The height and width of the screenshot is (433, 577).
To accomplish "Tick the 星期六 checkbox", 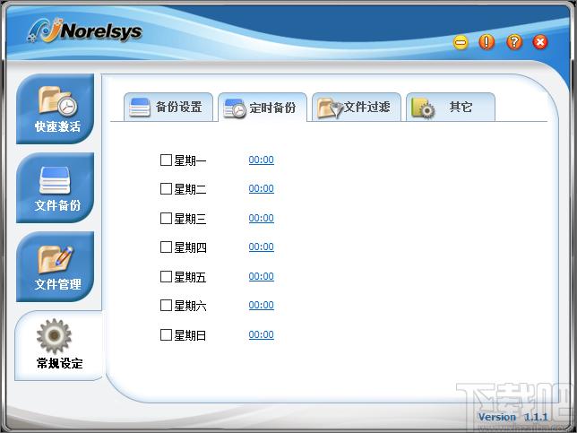I will pos(166,305).
